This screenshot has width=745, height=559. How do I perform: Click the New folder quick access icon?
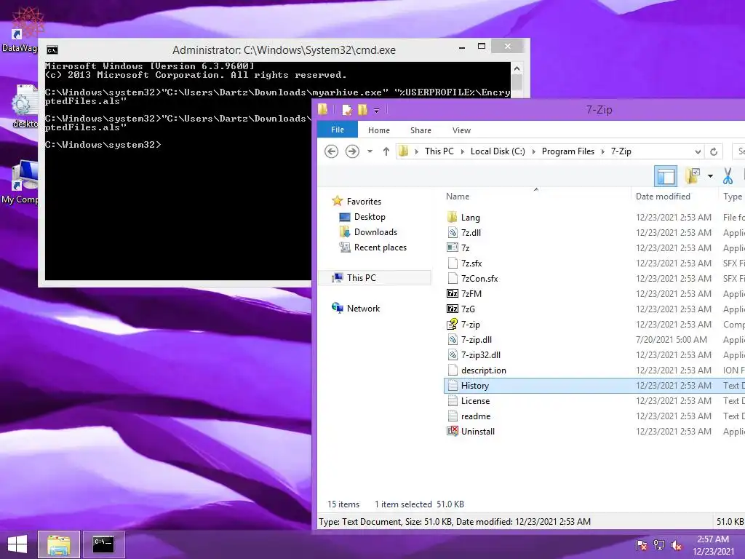point(362,110)
